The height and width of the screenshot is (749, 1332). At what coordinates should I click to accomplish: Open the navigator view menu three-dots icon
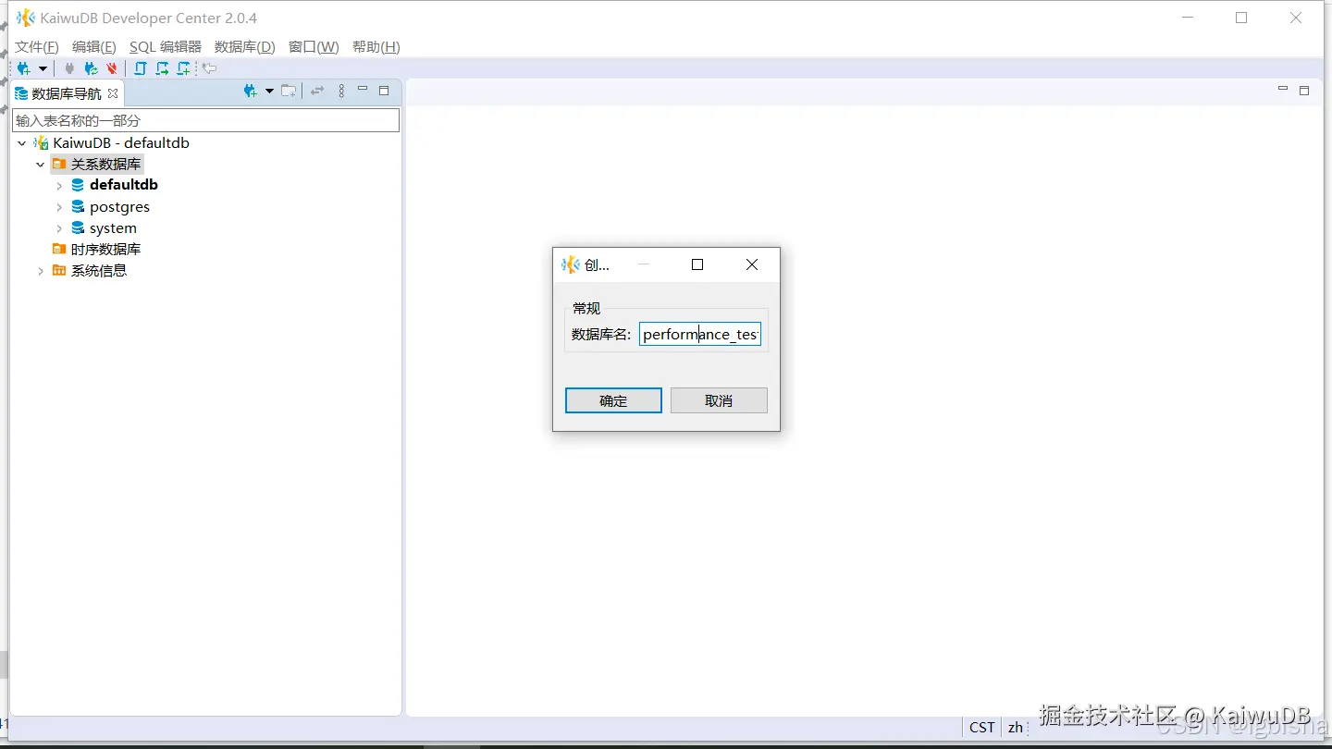coord(341,91)
